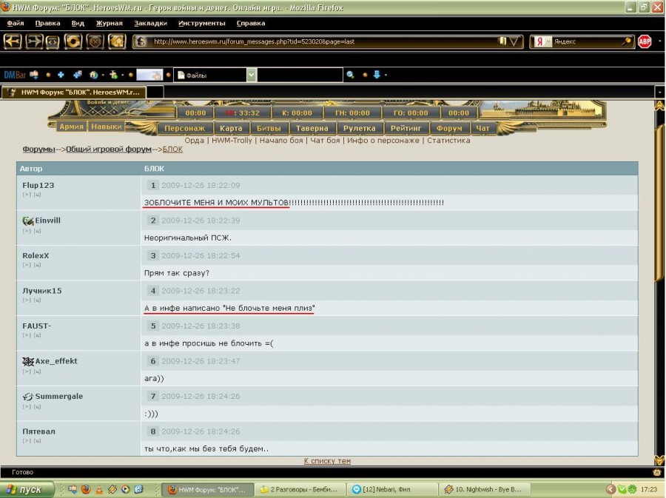Open the list-all-tabs dropdown arrow
666x498 pixels.
coord(659,92)
